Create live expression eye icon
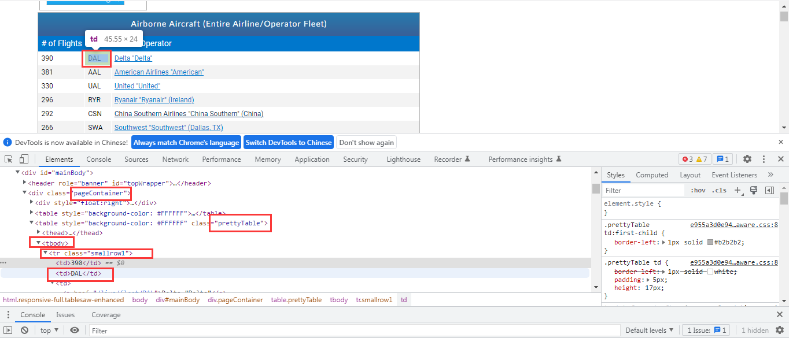Image resolution: width=789 pixels, height=338 pixels. click(x=75, y=330)
